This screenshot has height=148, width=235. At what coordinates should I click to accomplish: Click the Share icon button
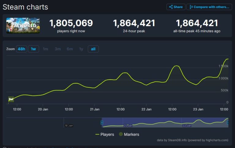pos(176,7)
